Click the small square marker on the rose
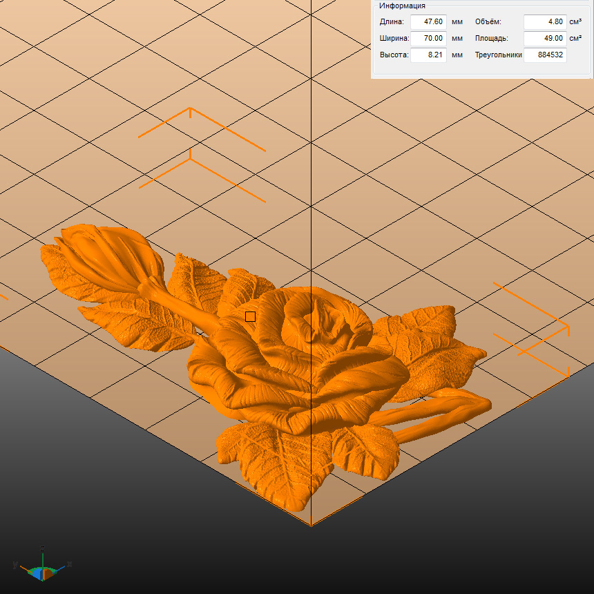594x594 pixels. [x=250, y=316]
